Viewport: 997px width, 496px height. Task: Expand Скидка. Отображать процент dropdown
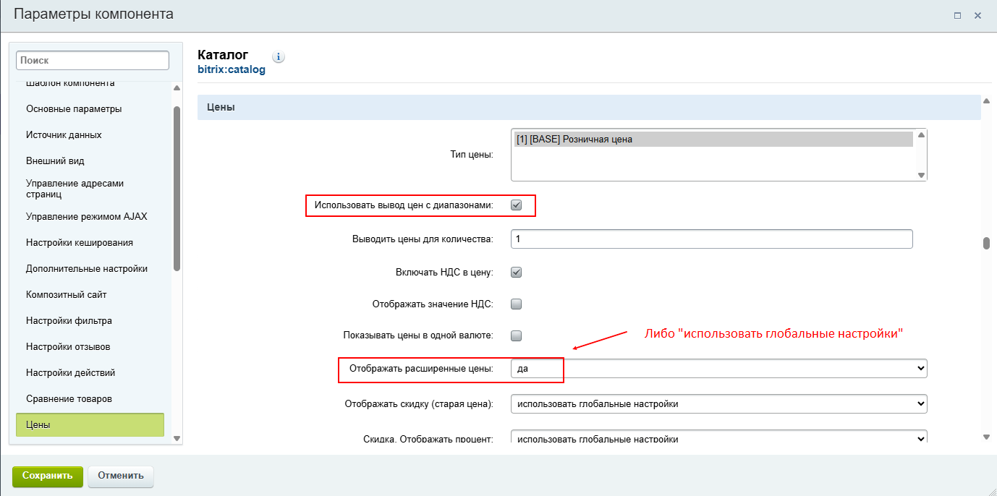718,437
